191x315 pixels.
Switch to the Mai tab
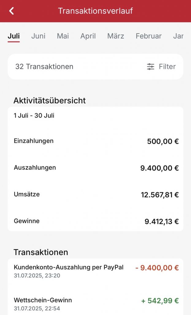click(x=63, y=36)
